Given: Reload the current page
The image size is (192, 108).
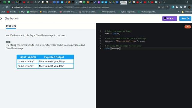Looking at the screenshot, I should pos(7,7).
